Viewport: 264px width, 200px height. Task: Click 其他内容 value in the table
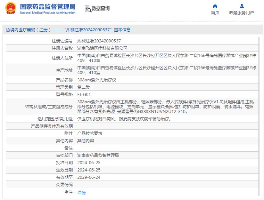coord(85,141)
